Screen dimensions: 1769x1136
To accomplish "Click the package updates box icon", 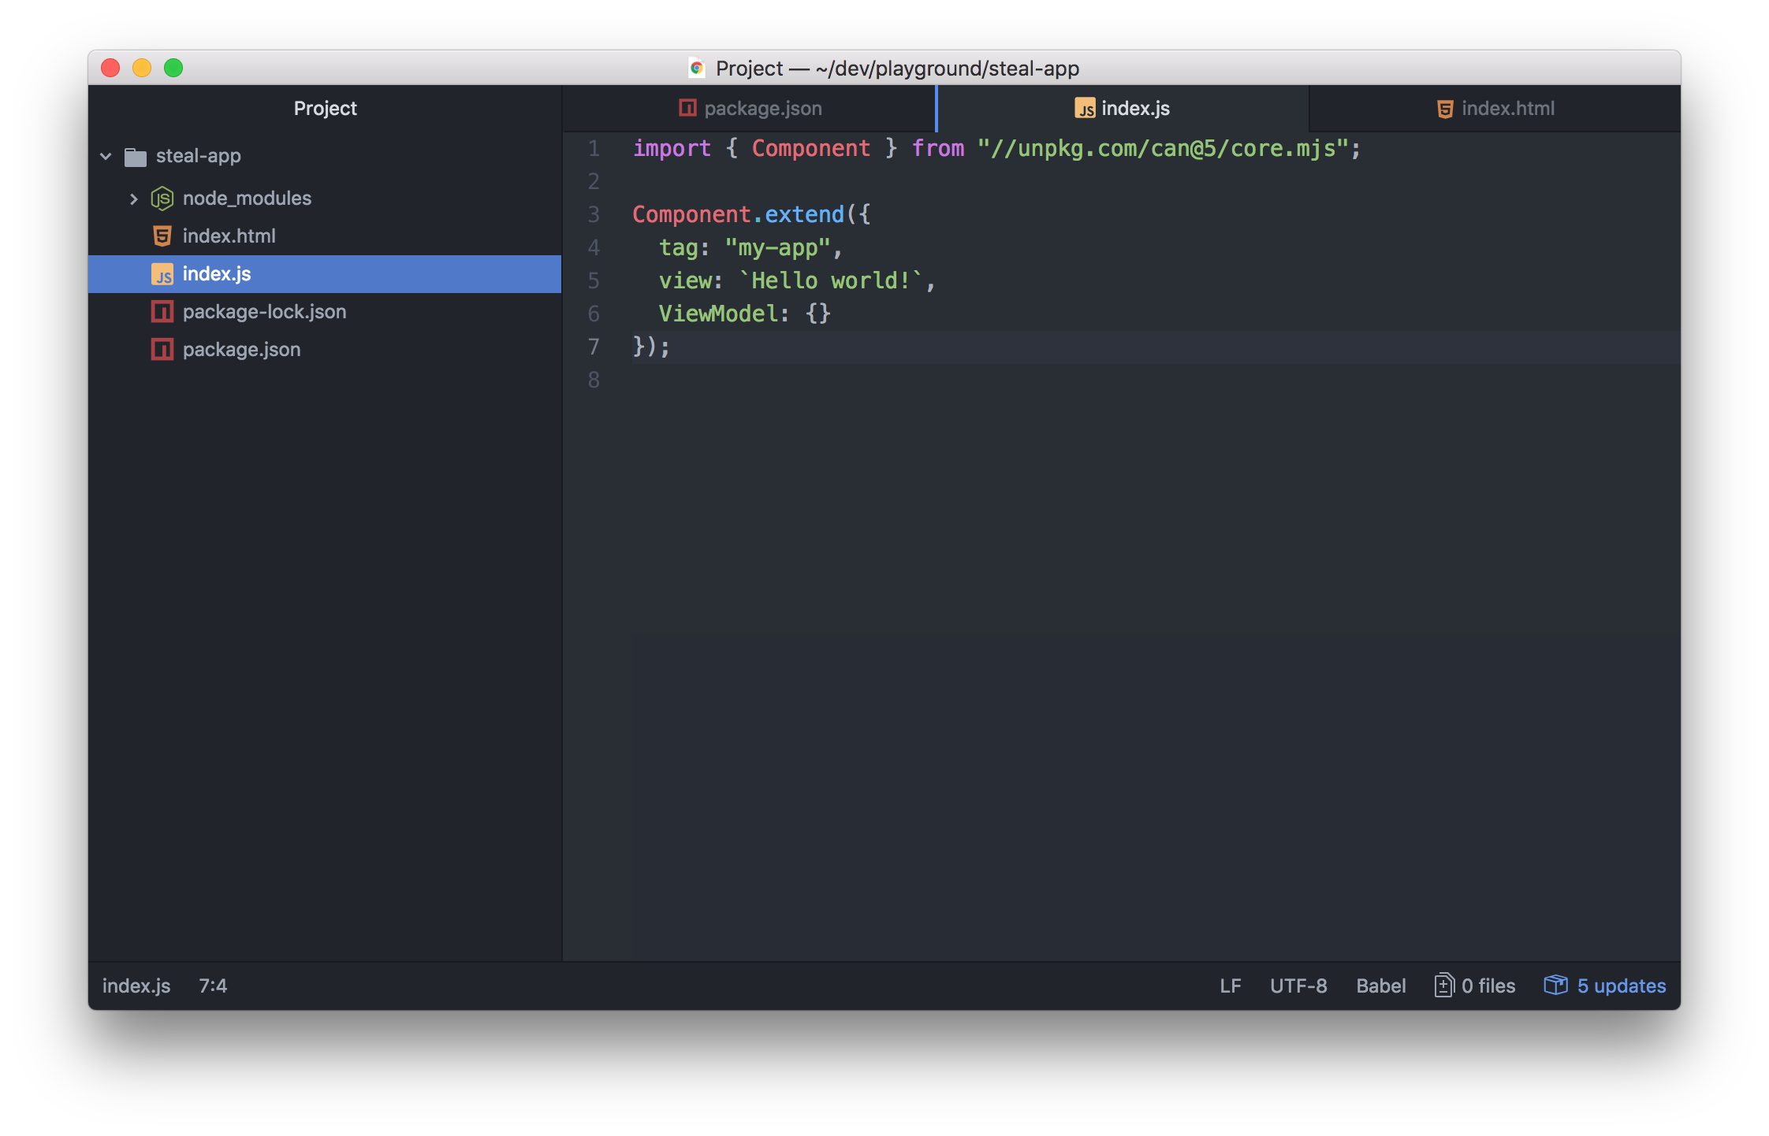I will coord(1555,986).
